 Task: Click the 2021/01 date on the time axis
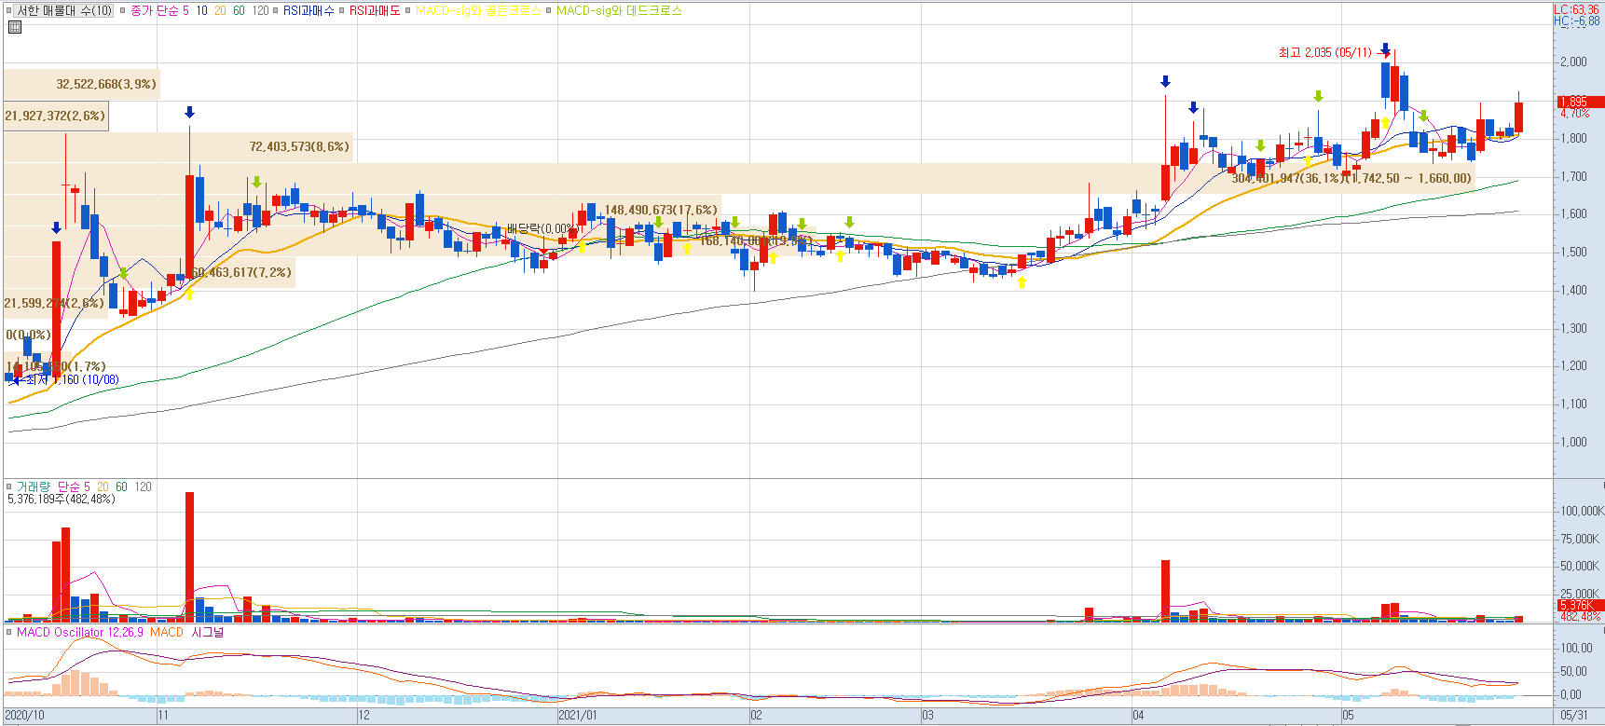pos(577,715)
